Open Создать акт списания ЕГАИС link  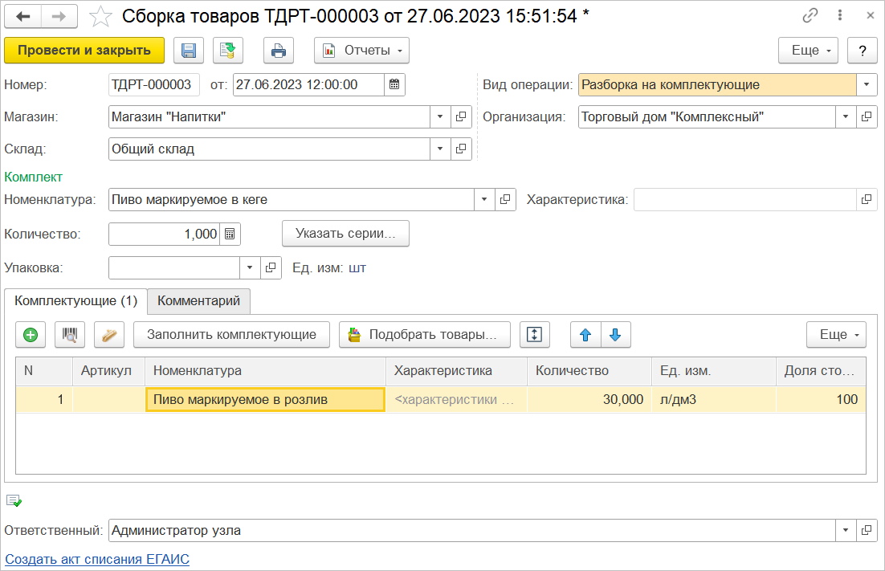[97, 559]
